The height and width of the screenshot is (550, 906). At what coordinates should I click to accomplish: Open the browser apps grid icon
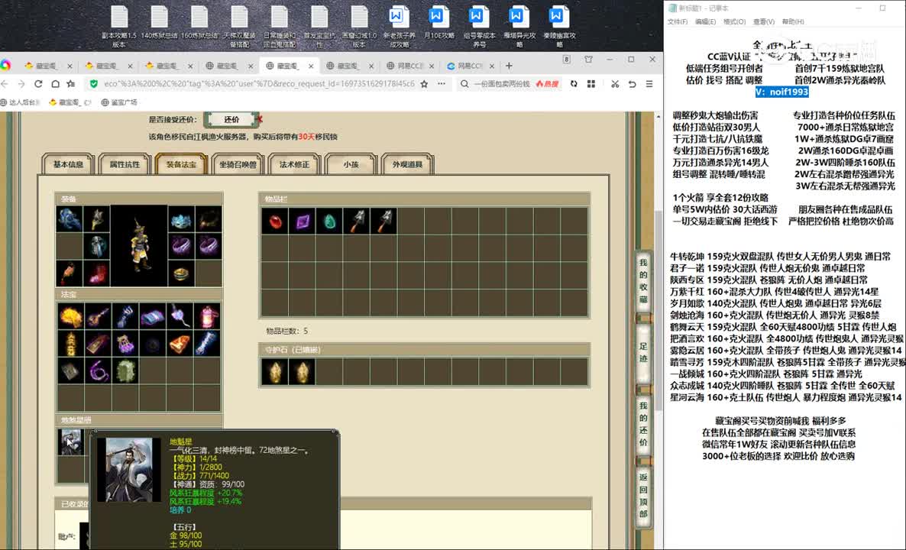point(591,84)
